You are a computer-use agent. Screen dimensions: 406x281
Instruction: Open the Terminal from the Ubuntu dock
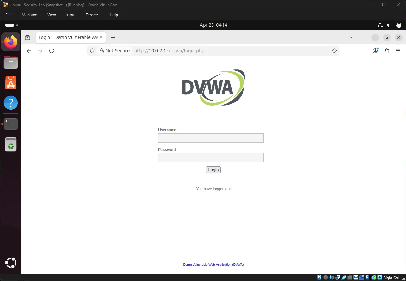pyautogui.click(x=10, y=124)
